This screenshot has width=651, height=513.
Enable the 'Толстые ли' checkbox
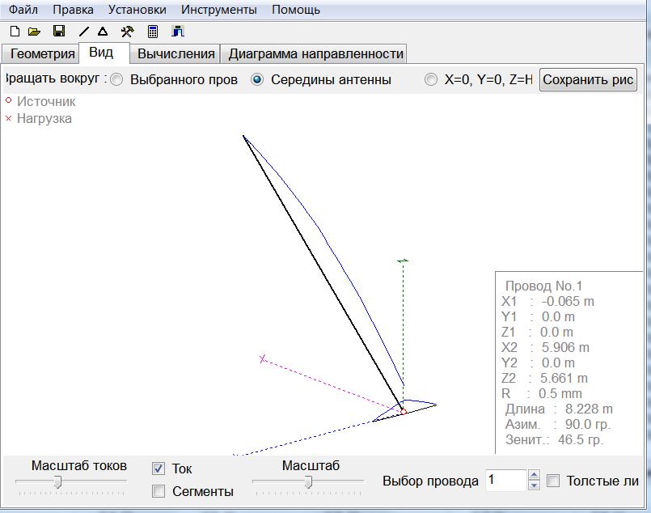[x=554, y=481]
